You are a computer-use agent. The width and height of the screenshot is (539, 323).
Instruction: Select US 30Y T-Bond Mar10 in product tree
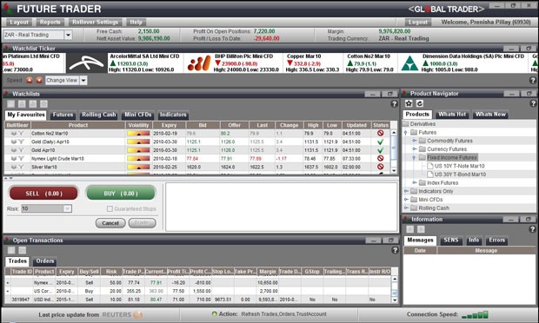pyautogui.click(x=460, y=175)
